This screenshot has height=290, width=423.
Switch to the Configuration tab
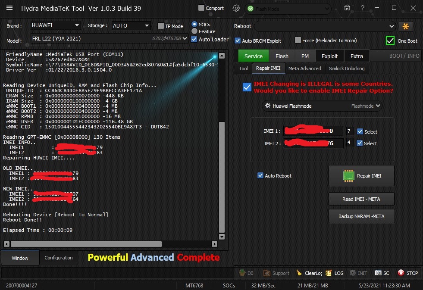pos(59,258)
